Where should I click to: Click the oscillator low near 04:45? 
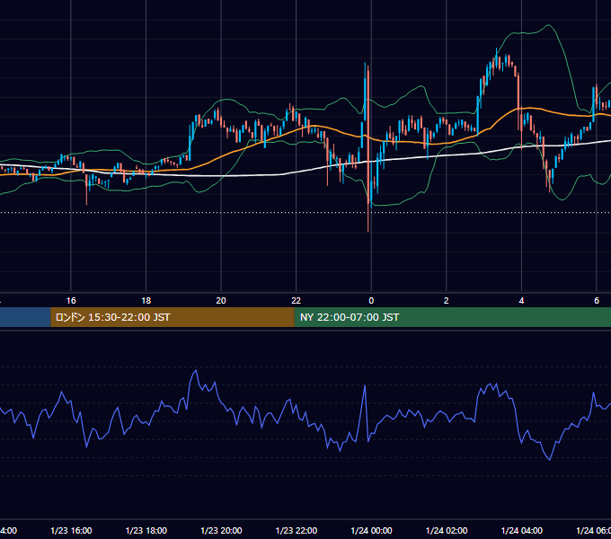[550, 460]
